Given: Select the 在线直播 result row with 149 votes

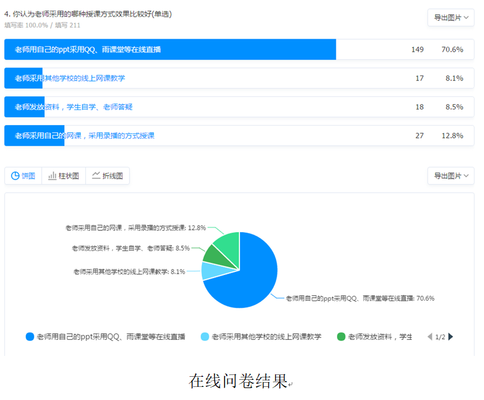Looking at the screenshot, I should coord(239,49).
